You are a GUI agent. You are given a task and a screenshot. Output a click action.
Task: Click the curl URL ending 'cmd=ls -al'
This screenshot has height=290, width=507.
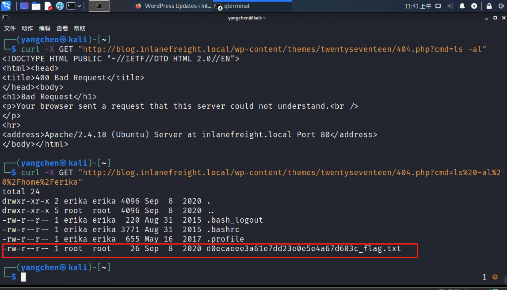tap(282, 50)
